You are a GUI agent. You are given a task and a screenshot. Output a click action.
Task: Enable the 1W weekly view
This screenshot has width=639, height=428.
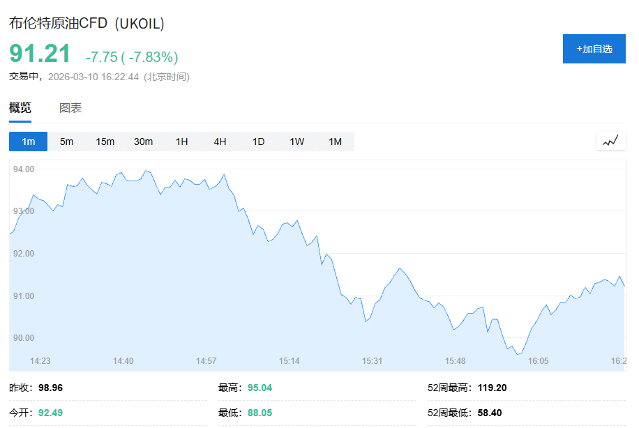click(296, 141)
